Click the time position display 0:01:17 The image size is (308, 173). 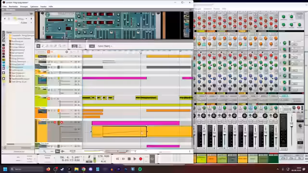point(71,160)
